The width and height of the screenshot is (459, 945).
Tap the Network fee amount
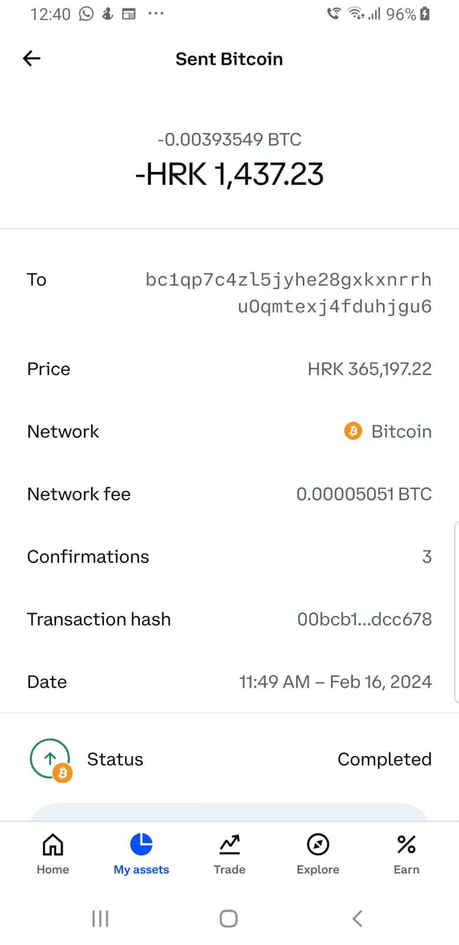click(363, 494)
